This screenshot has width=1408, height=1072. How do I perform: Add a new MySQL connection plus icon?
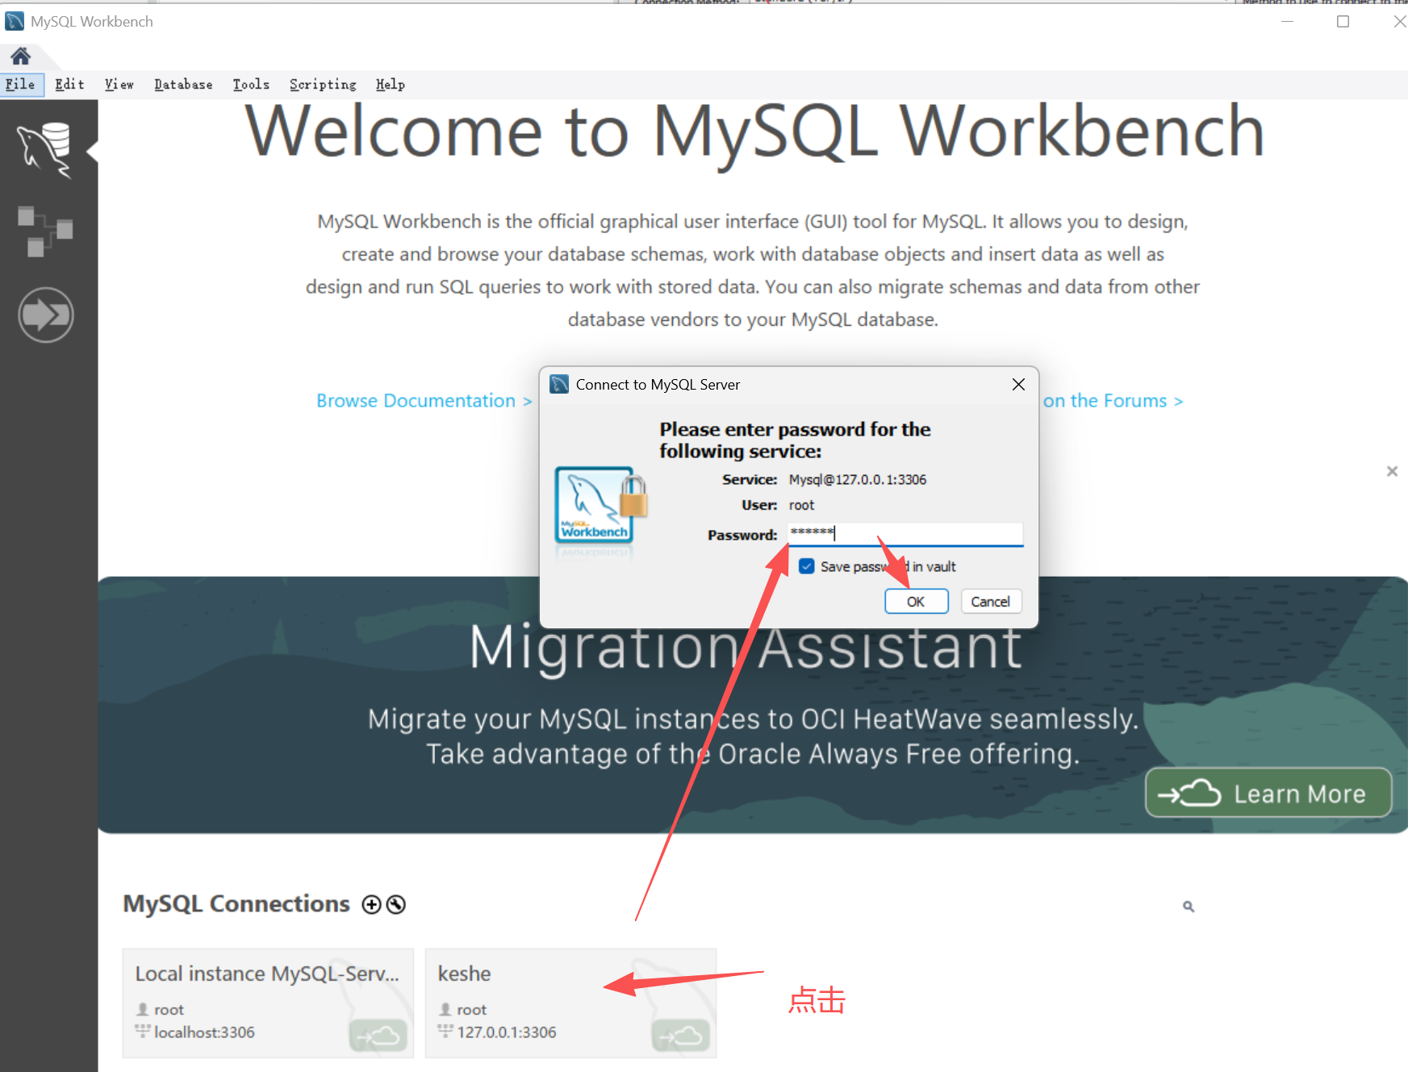click(x=371, y=904)
